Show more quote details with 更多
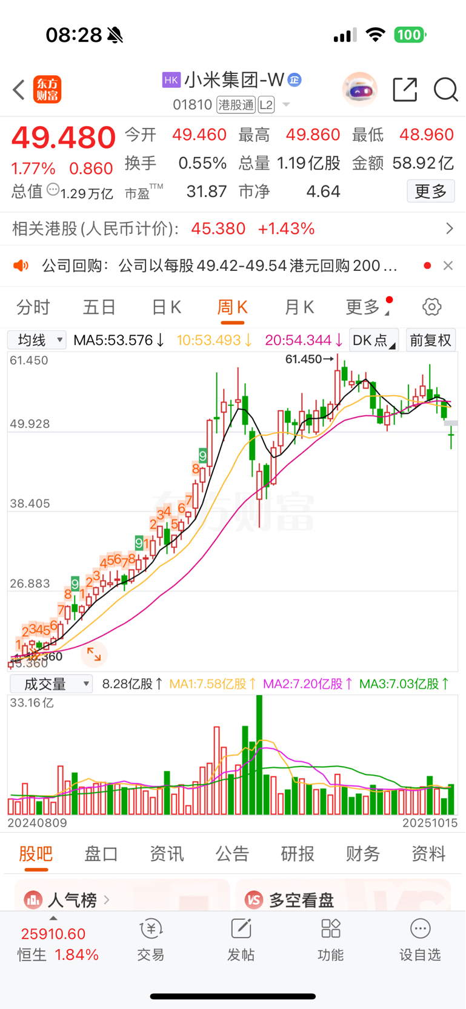This screenshot has height=1009, width=466. [x=431, y=191]
